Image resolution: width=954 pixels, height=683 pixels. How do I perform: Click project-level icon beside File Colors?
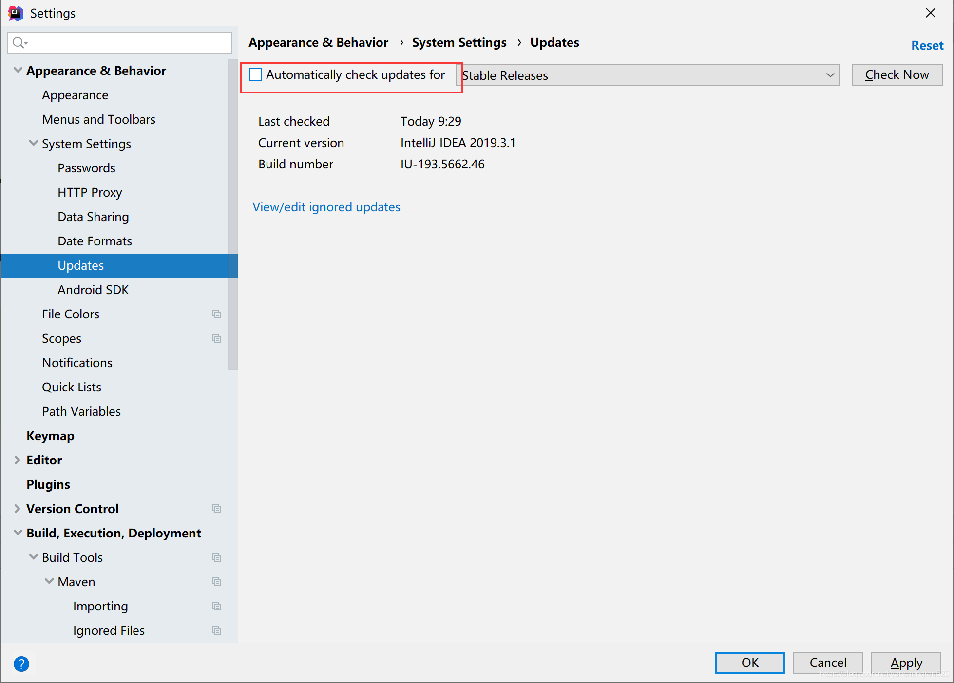click(x=217, y=314)
